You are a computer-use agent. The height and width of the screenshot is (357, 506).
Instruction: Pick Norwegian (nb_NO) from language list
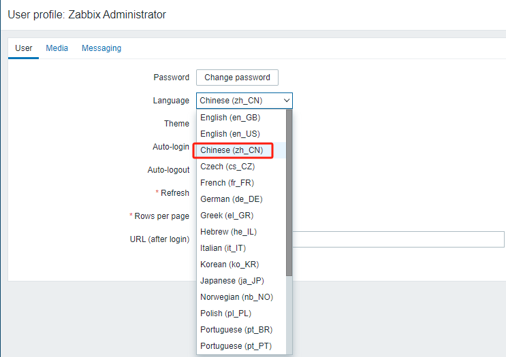pos(236,297)
